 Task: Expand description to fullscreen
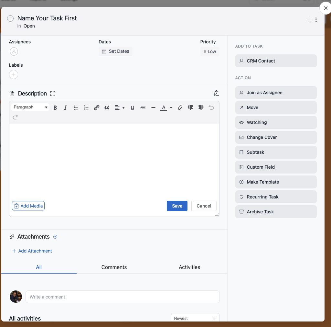(x=53, y=94)
